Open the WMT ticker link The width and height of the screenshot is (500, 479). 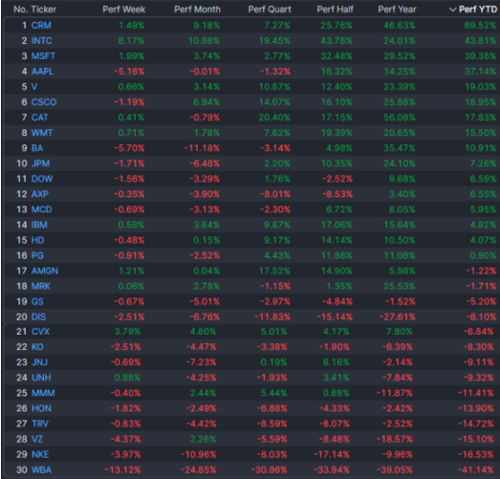tap(42, 133)
